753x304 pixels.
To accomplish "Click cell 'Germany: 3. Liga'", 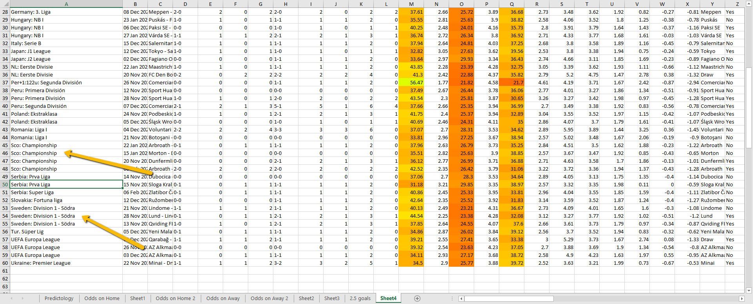I will [x=66, y=12].
